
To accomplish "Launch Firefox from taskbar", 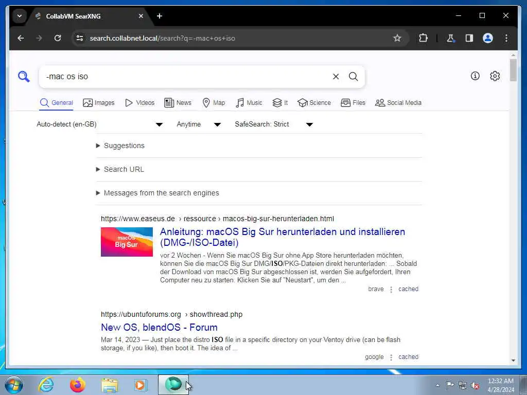I will 77,385.
